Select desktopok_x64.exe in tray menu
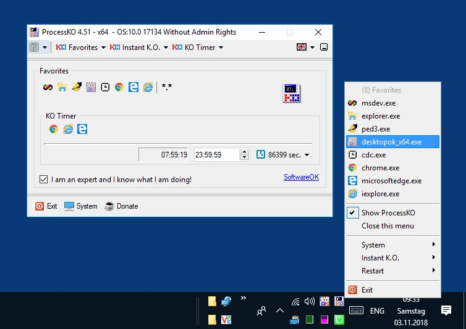The height and width of the screenshot is (329, 466). coord(392,142)
